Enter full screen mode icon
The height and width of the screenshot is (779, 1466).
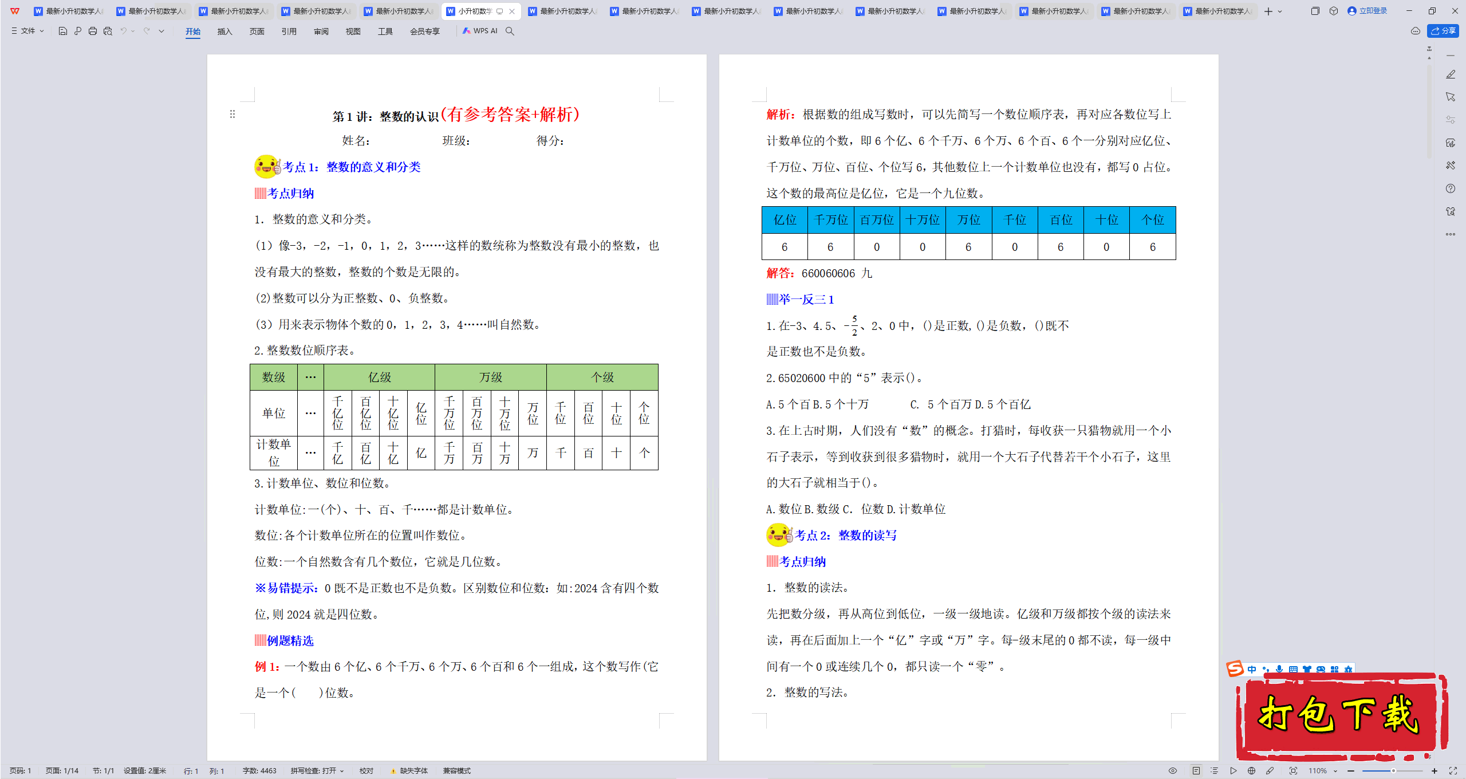(x=1453, y=771)
